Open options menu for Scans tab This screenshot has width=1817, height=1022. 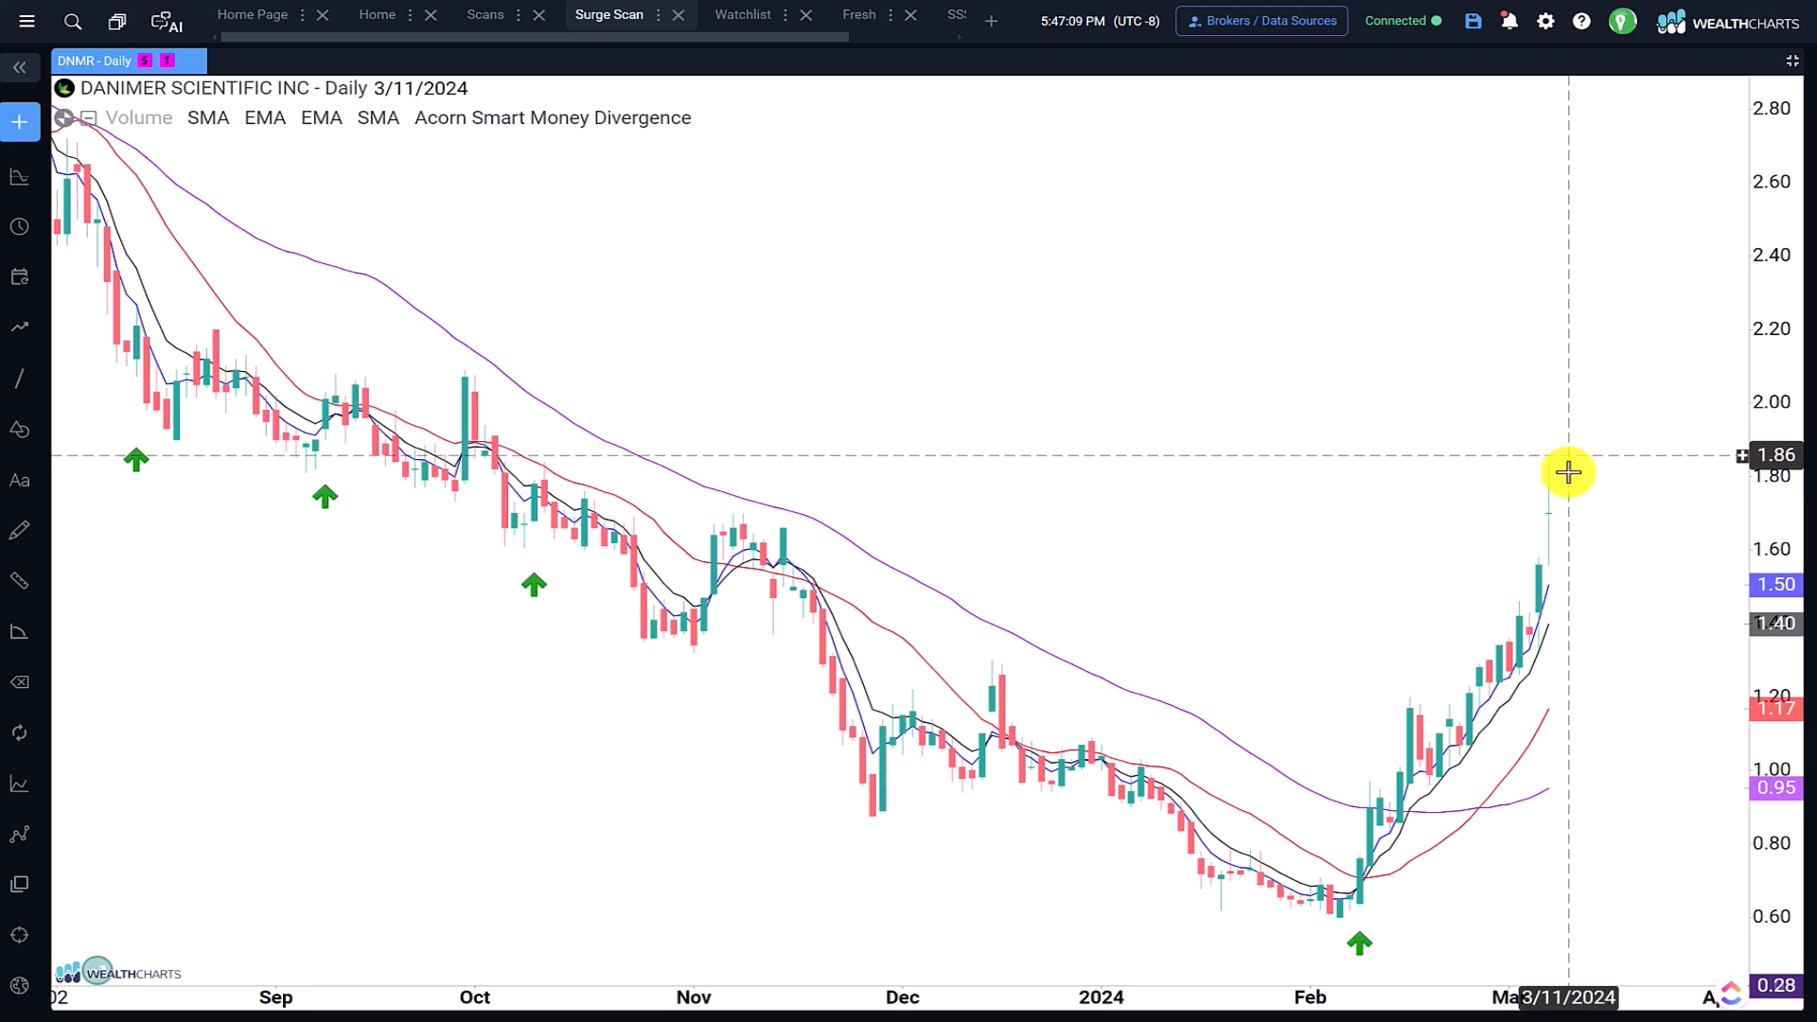click(518, 15)
